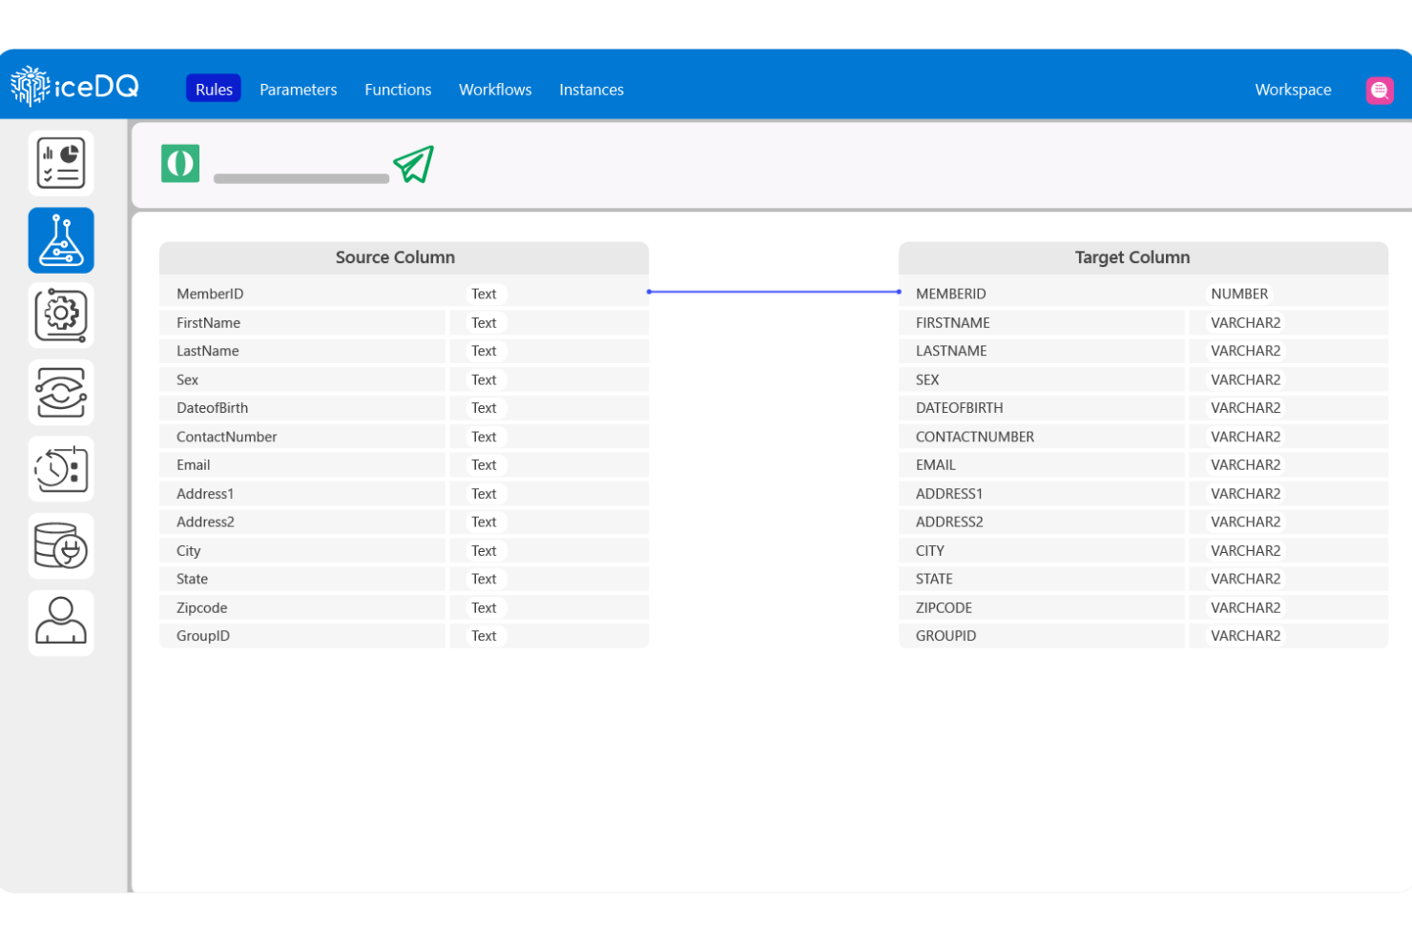Viewport: 1412px width, 941px height.
Task: Open the Functions tab
Action: pyautogui.click(x=398, y=90)
